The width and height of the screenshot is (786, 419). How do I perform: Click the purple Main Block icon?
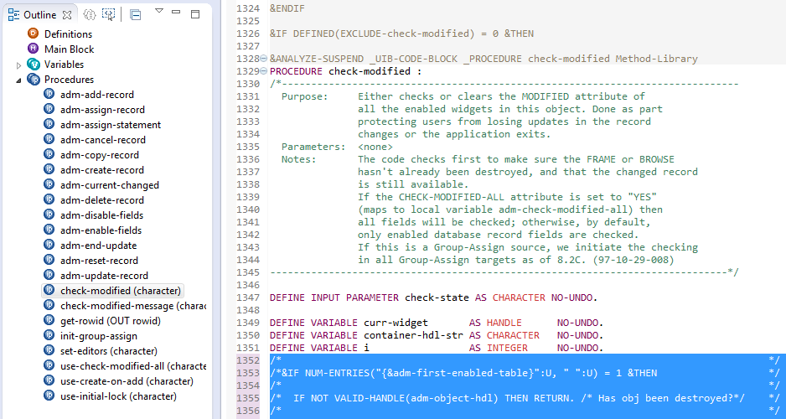coord(34,49)
